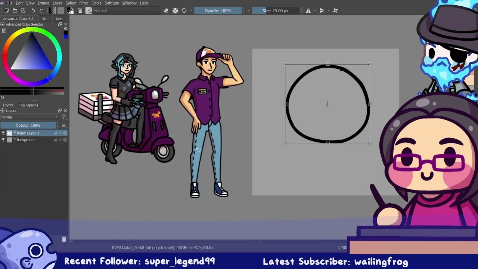Image resolution: width=478 pixels, height=269 pixels.
Task: Open horizontal mirror options dropdown
Action: [315, 11]
